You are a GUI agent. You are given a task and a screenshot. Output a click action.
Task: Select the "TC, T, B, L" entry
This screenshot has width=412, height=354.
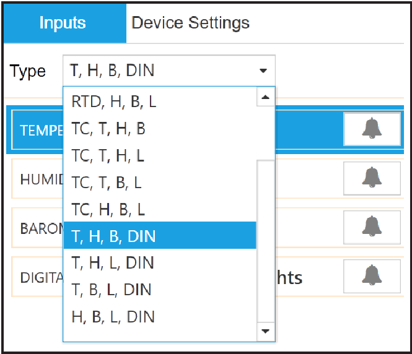click(x=107, y=183)
